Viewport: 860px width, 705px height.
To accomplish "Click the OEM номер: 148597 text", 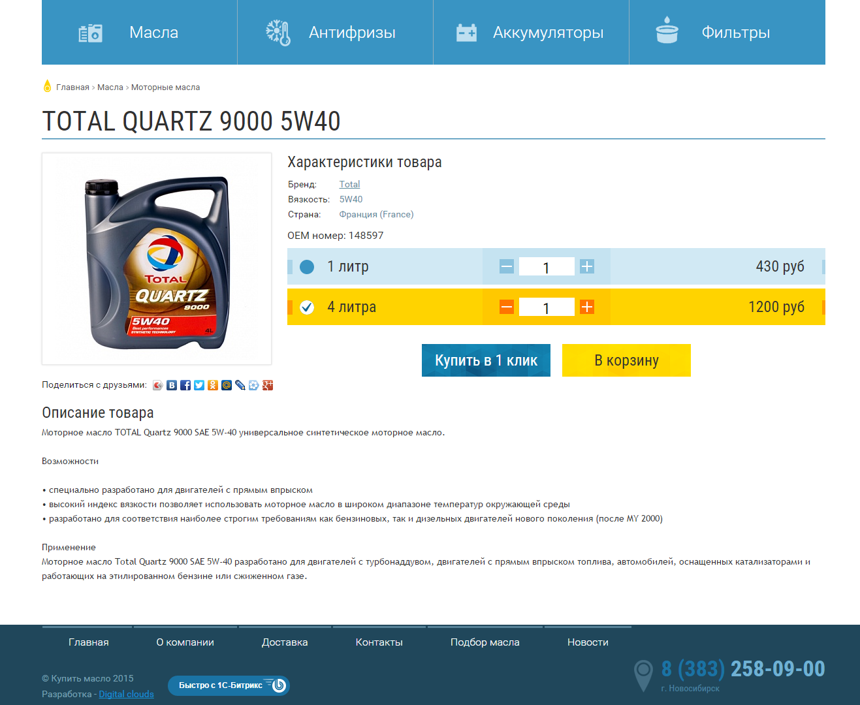I will point(336,236).
